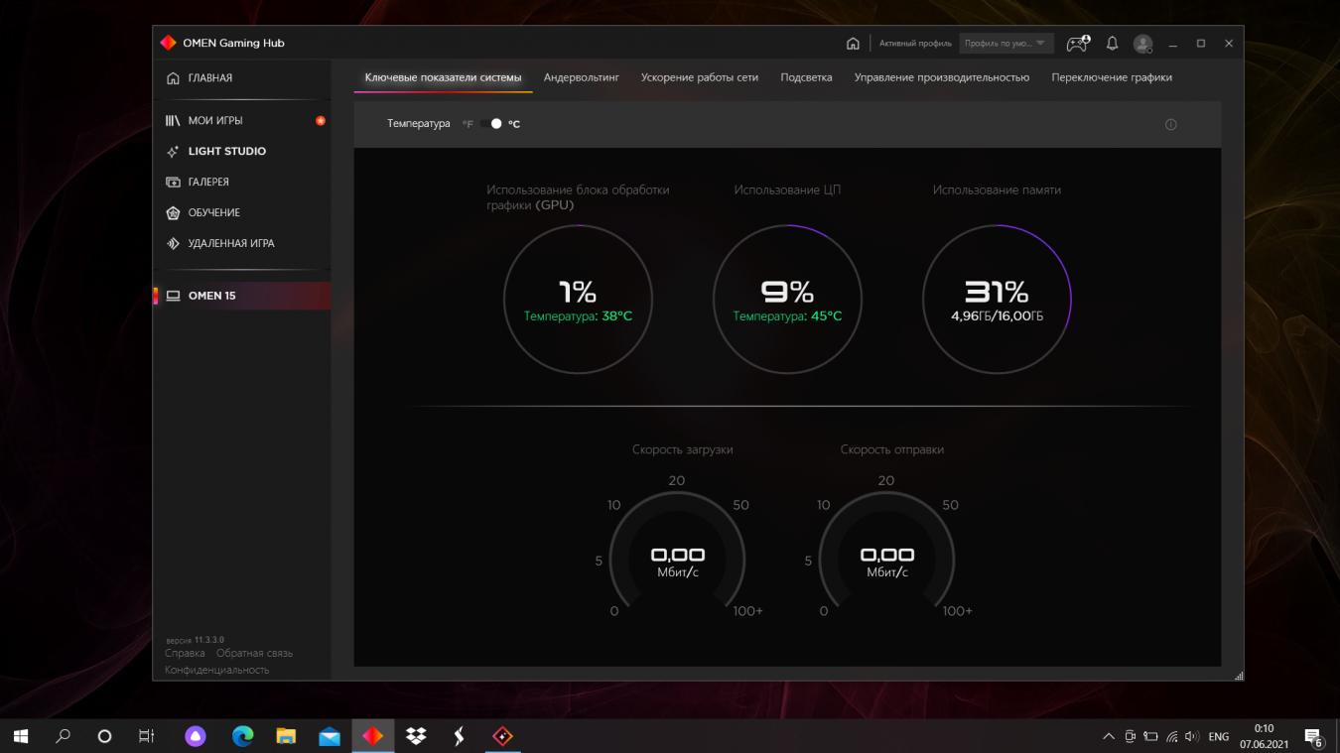
Task: Click the CPU usage 9% gauge
Action: (x=787, y=300)
